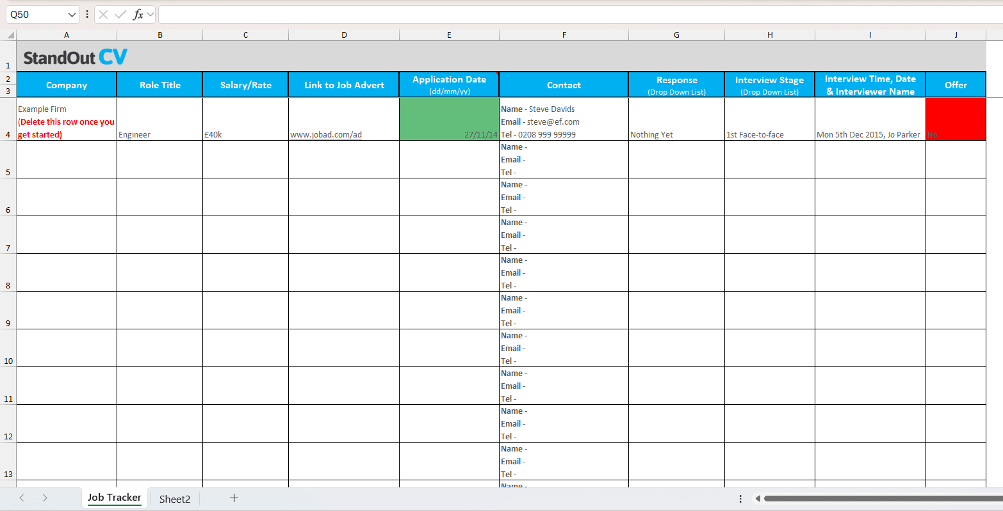Click the Add Sheet plus icon

point(234,498)
